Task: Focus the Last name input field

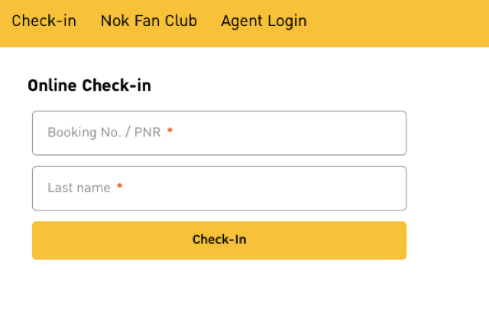Action: 219,188
